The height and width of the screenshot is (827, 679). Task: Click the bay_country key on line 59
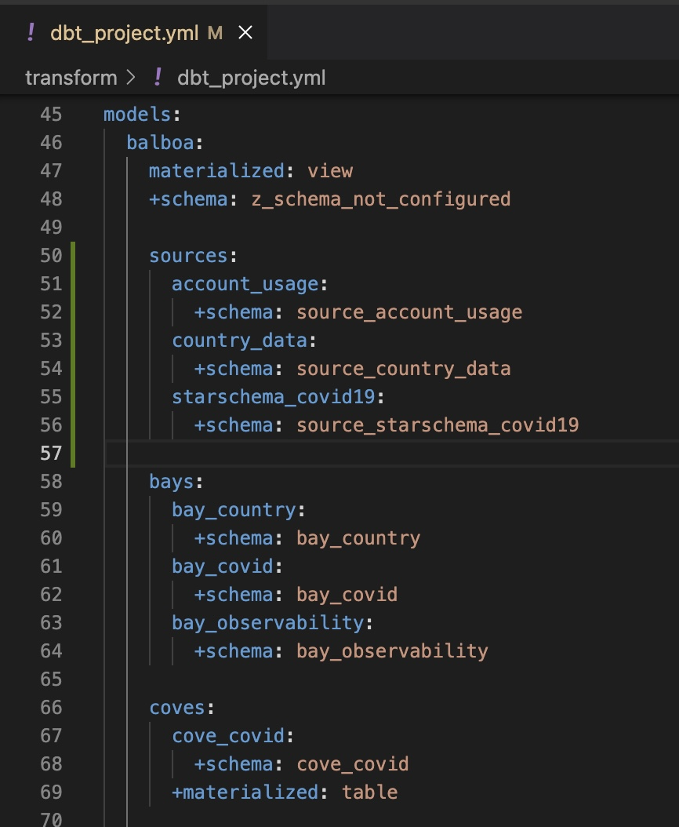point(234,510)
